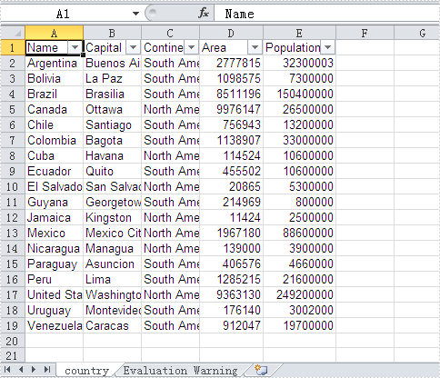This screenshot has width=440, height=378.
Task: Go to first sheet navigation arrow
Action: pos(7,370)
